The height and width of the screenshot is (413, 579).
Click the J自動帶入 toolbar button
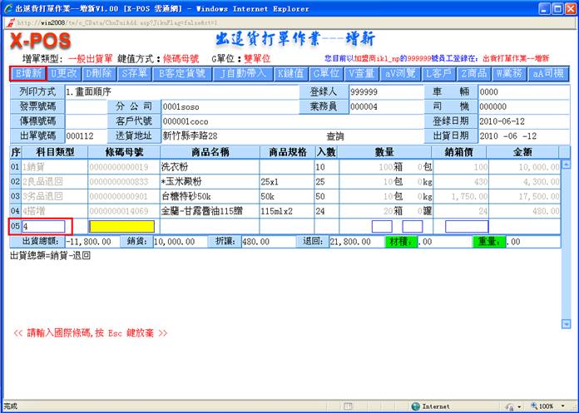coord(242,73)
